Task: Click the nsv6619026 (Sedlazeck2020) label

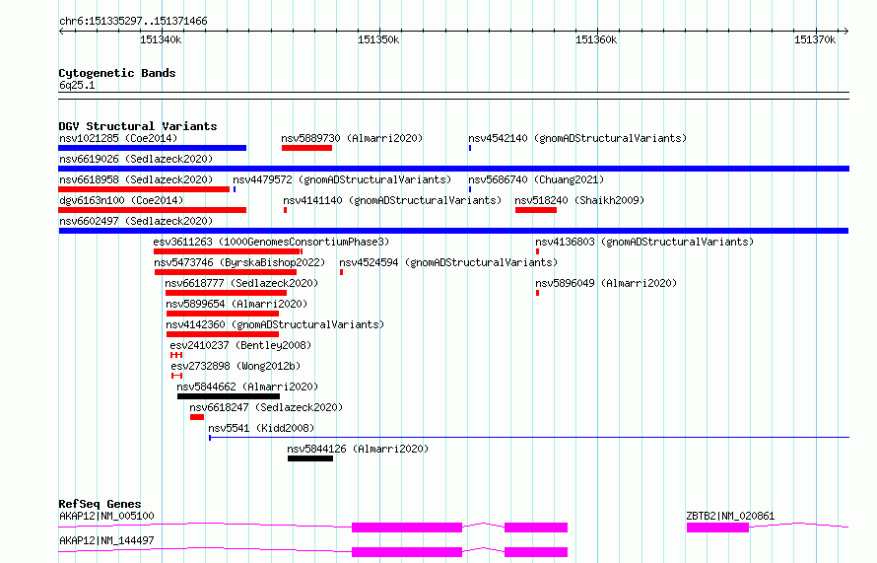Action: click(136, 159)
